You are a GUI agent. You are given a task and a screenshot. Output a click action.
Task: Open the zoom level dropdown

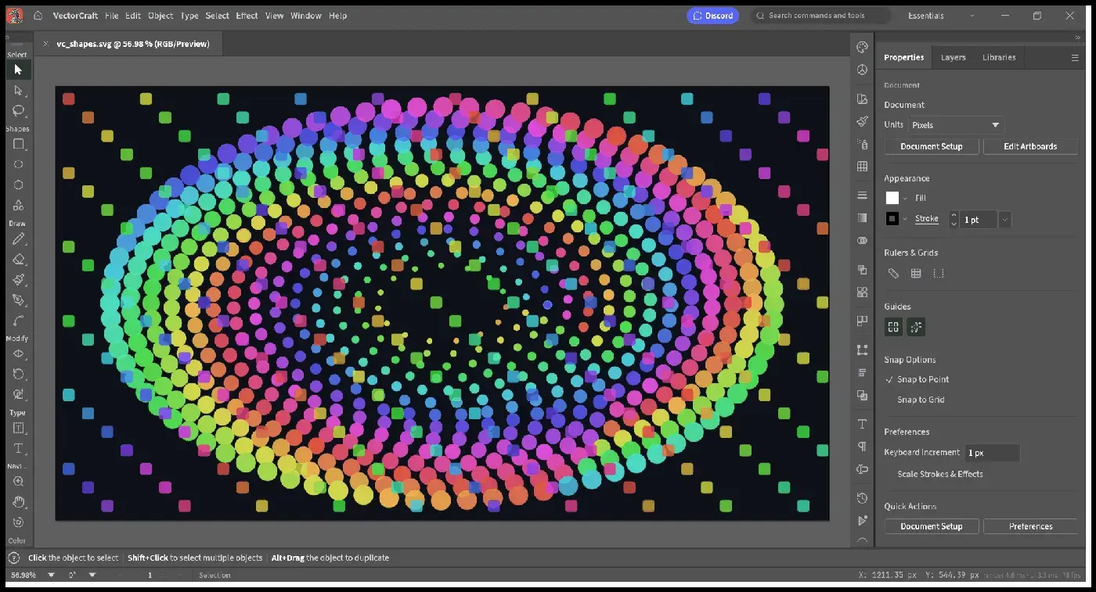(51, 575)
